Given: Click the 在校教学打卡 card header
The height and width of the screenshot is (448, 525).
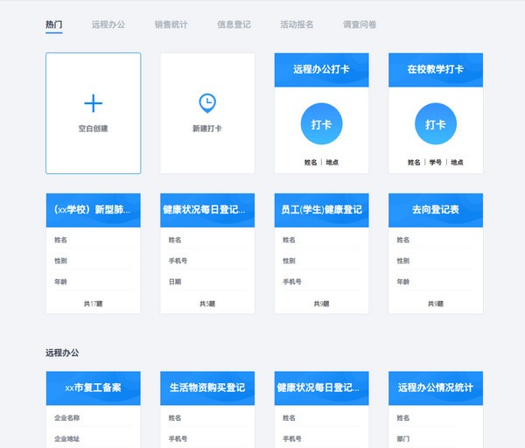Looking at the screenshot, I should coord(436,69).
